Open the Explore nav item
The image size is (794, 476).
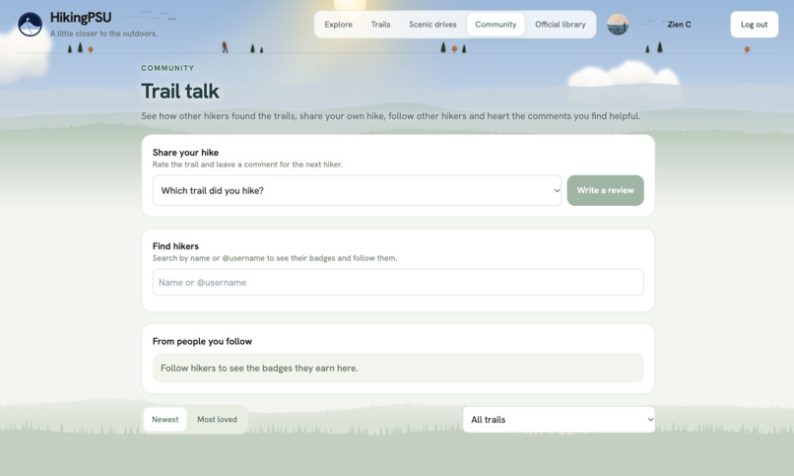point(338,25)
